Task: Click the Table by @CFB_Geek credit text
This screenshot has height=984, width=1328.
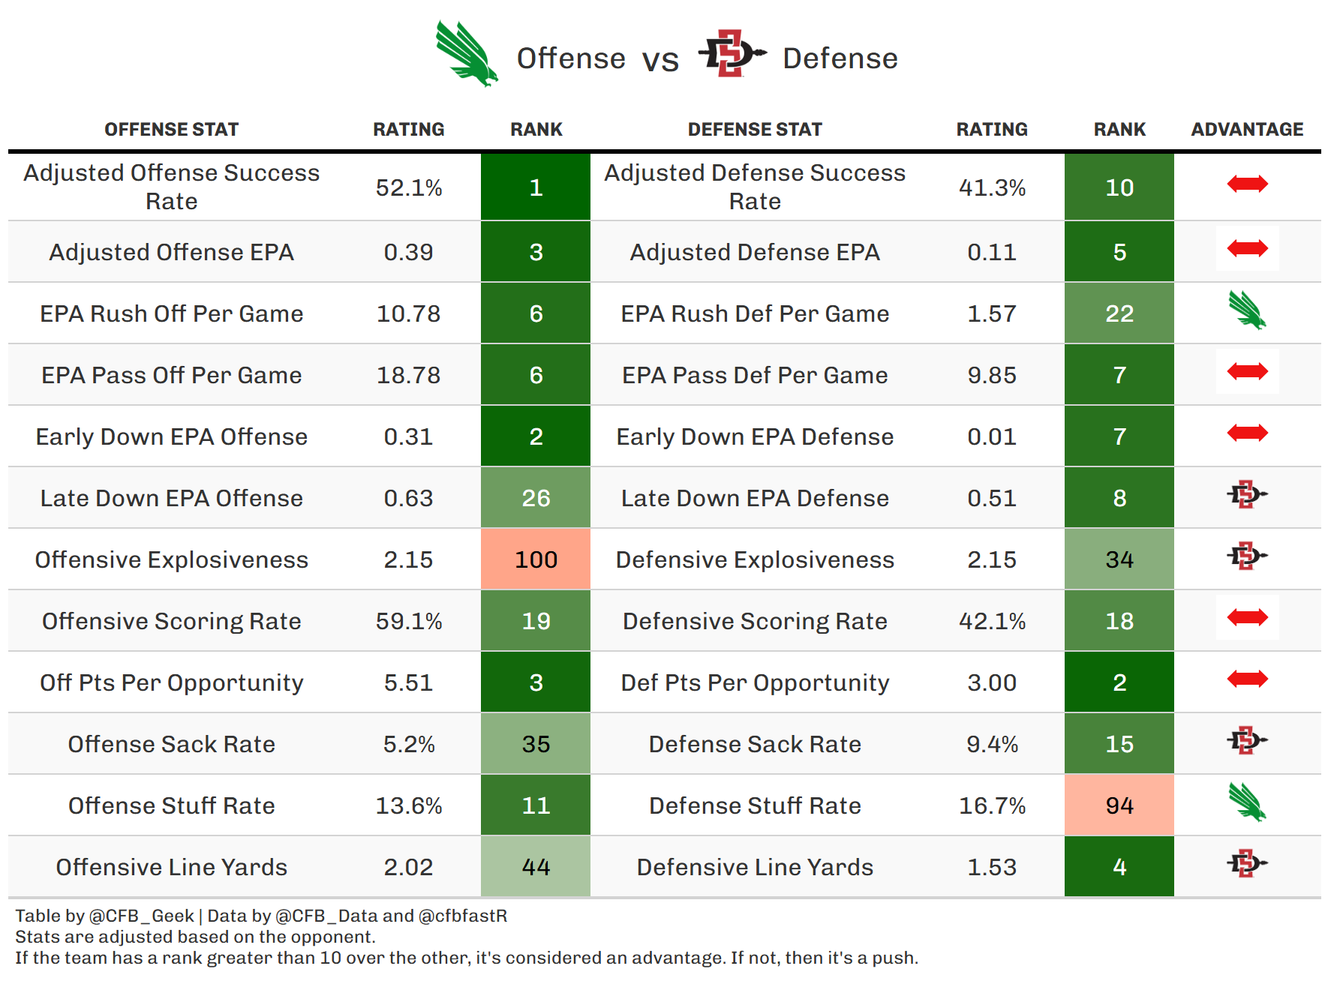Action: (x=105, y=916)
